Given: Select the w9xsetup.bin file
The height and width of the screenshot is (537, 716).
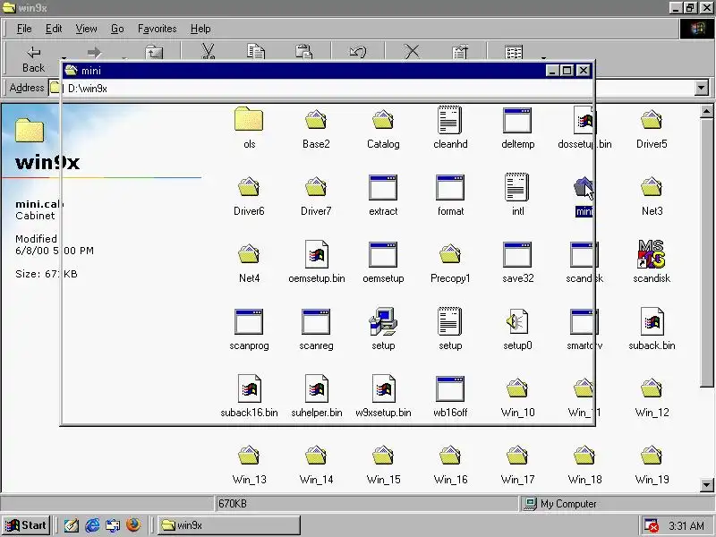Looking at the screenshot, I should click(384, 396).
